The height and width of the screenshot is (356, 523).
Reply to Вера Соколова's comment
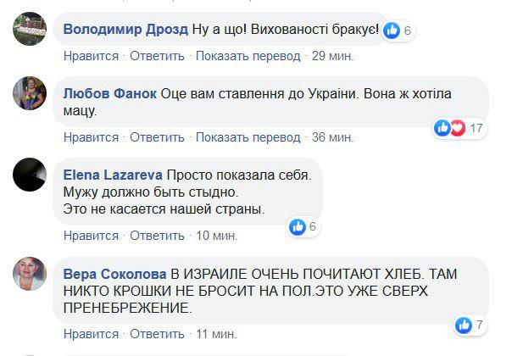pyautogui.click(x=158, y=334)
